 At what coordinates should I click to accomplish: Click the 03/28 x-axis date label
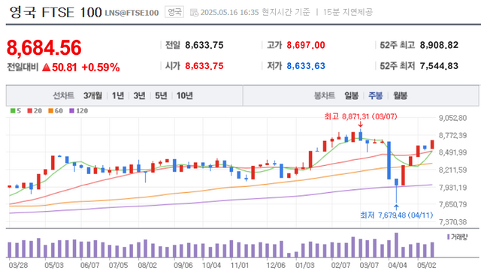(x=18, y=265)
